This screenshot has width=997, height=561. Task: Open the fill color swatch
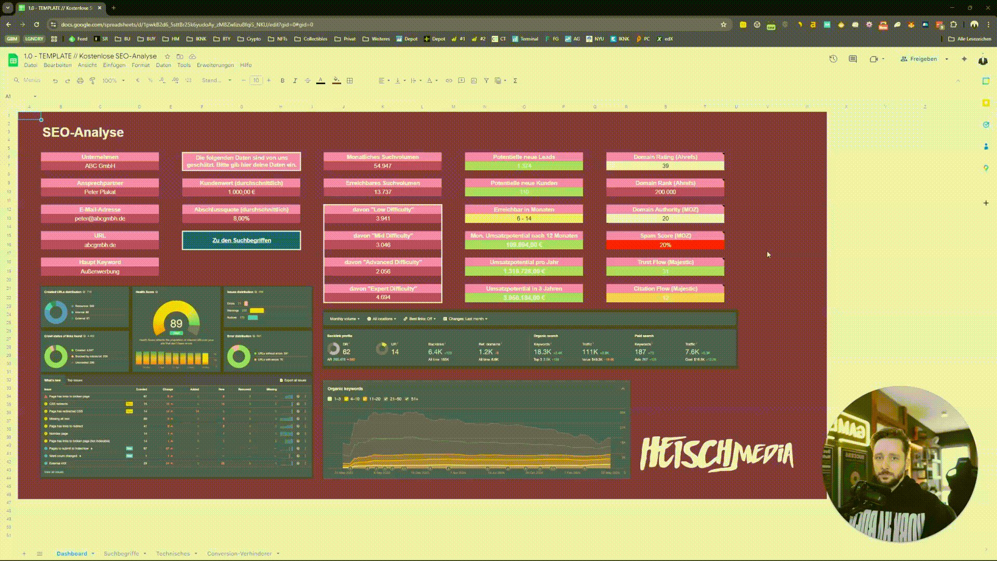point(336,81)
